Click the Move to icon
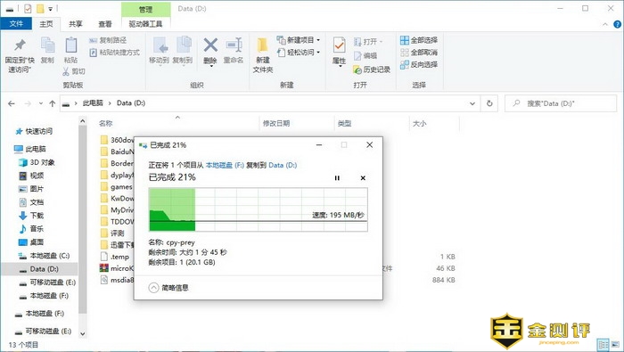Image resolution: width=624 pixels, height=352 pixels. [160, 45]
